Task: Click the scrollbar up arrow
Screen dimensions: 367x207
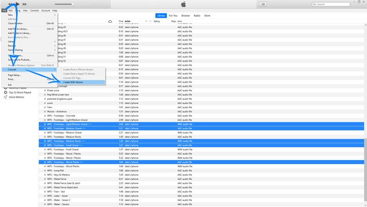Action: point(365,25)
